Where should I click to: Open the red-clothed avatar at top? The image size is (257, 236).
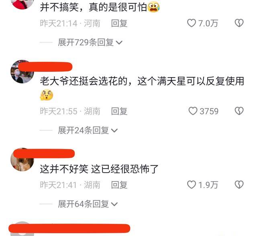[22, 4]
